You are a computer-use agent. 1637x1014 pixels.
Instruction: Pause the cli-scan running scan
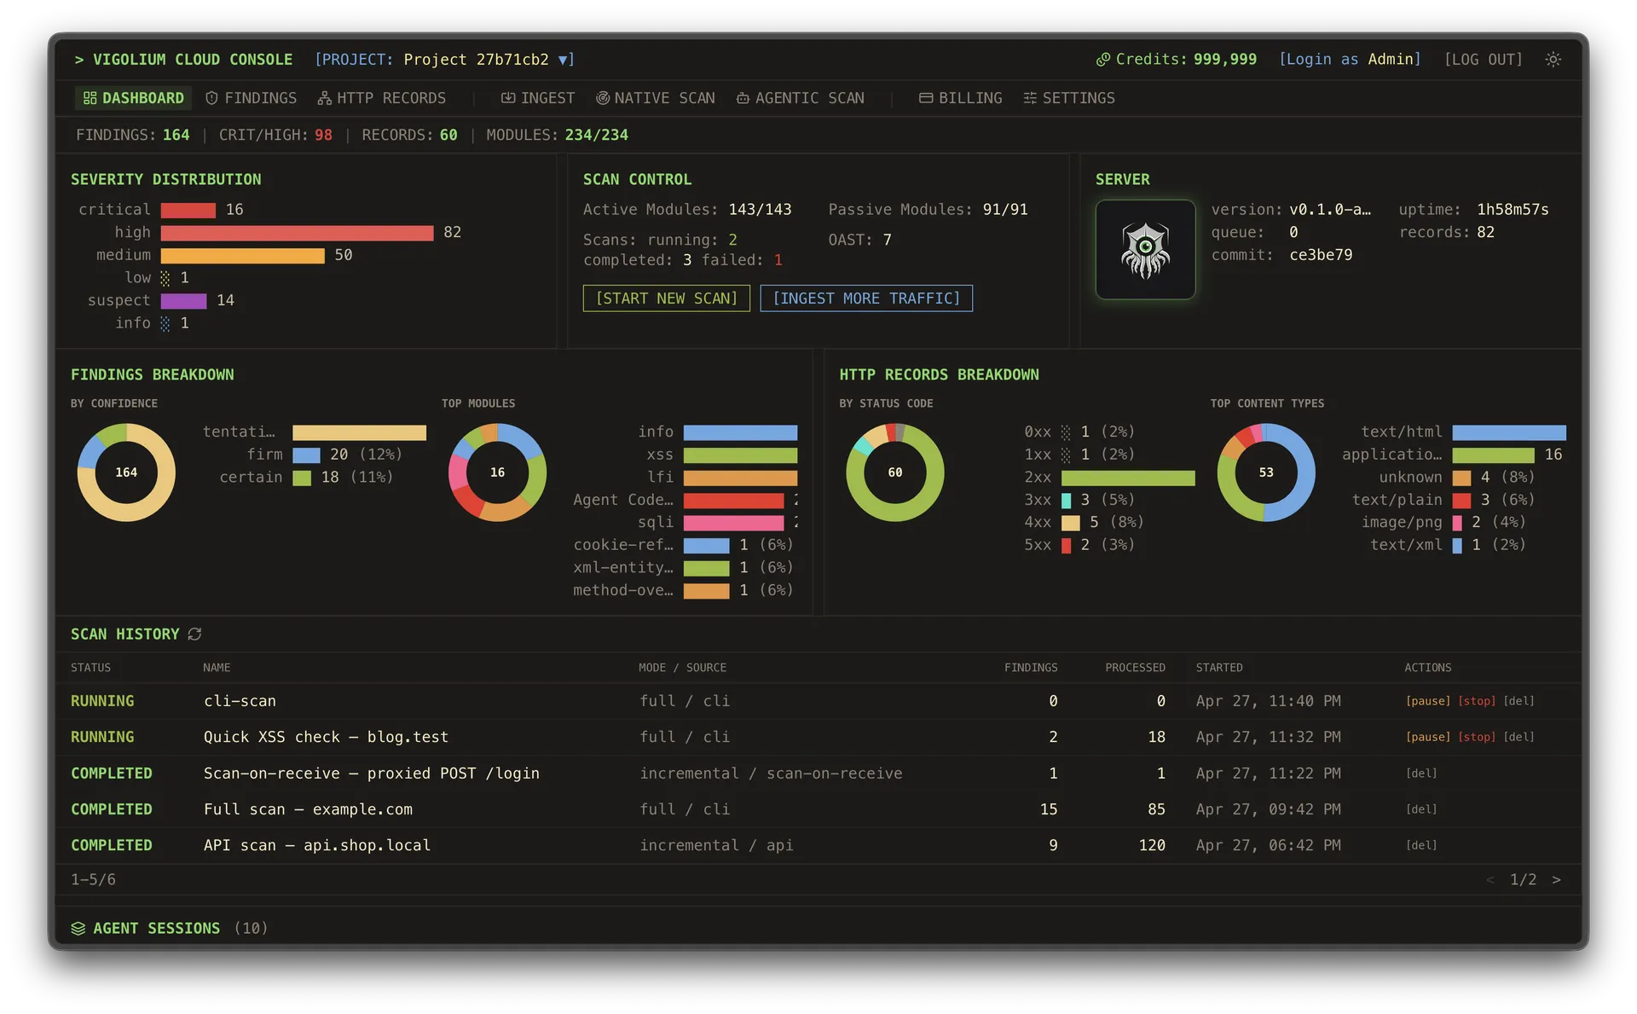click(x=1428, y=701)
